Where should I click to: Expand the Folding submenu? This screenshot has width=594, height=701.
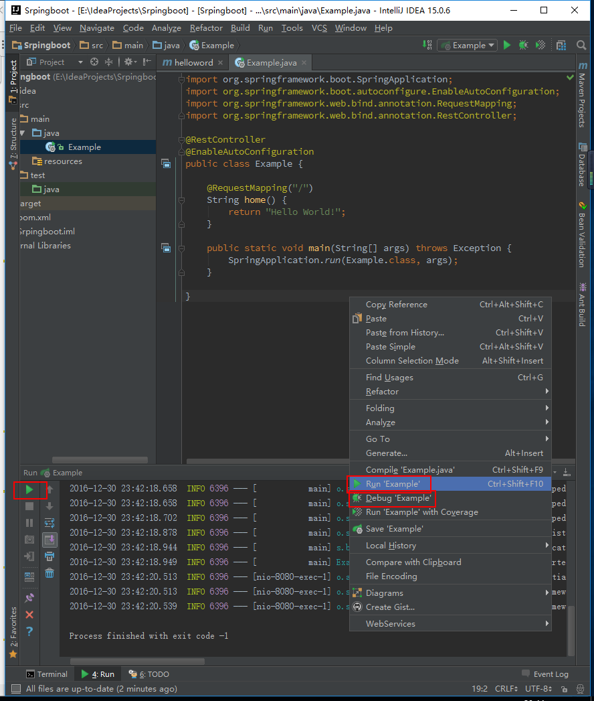coord(450,408)
